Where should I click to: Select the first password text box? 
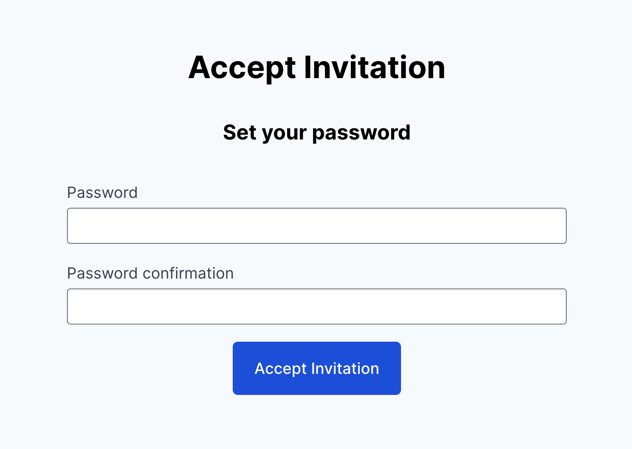point(316,226)
